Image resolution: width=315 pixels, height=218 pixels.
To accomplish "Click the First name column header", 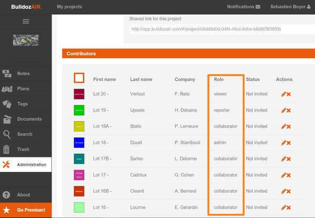I will click(x=104, y=80).
